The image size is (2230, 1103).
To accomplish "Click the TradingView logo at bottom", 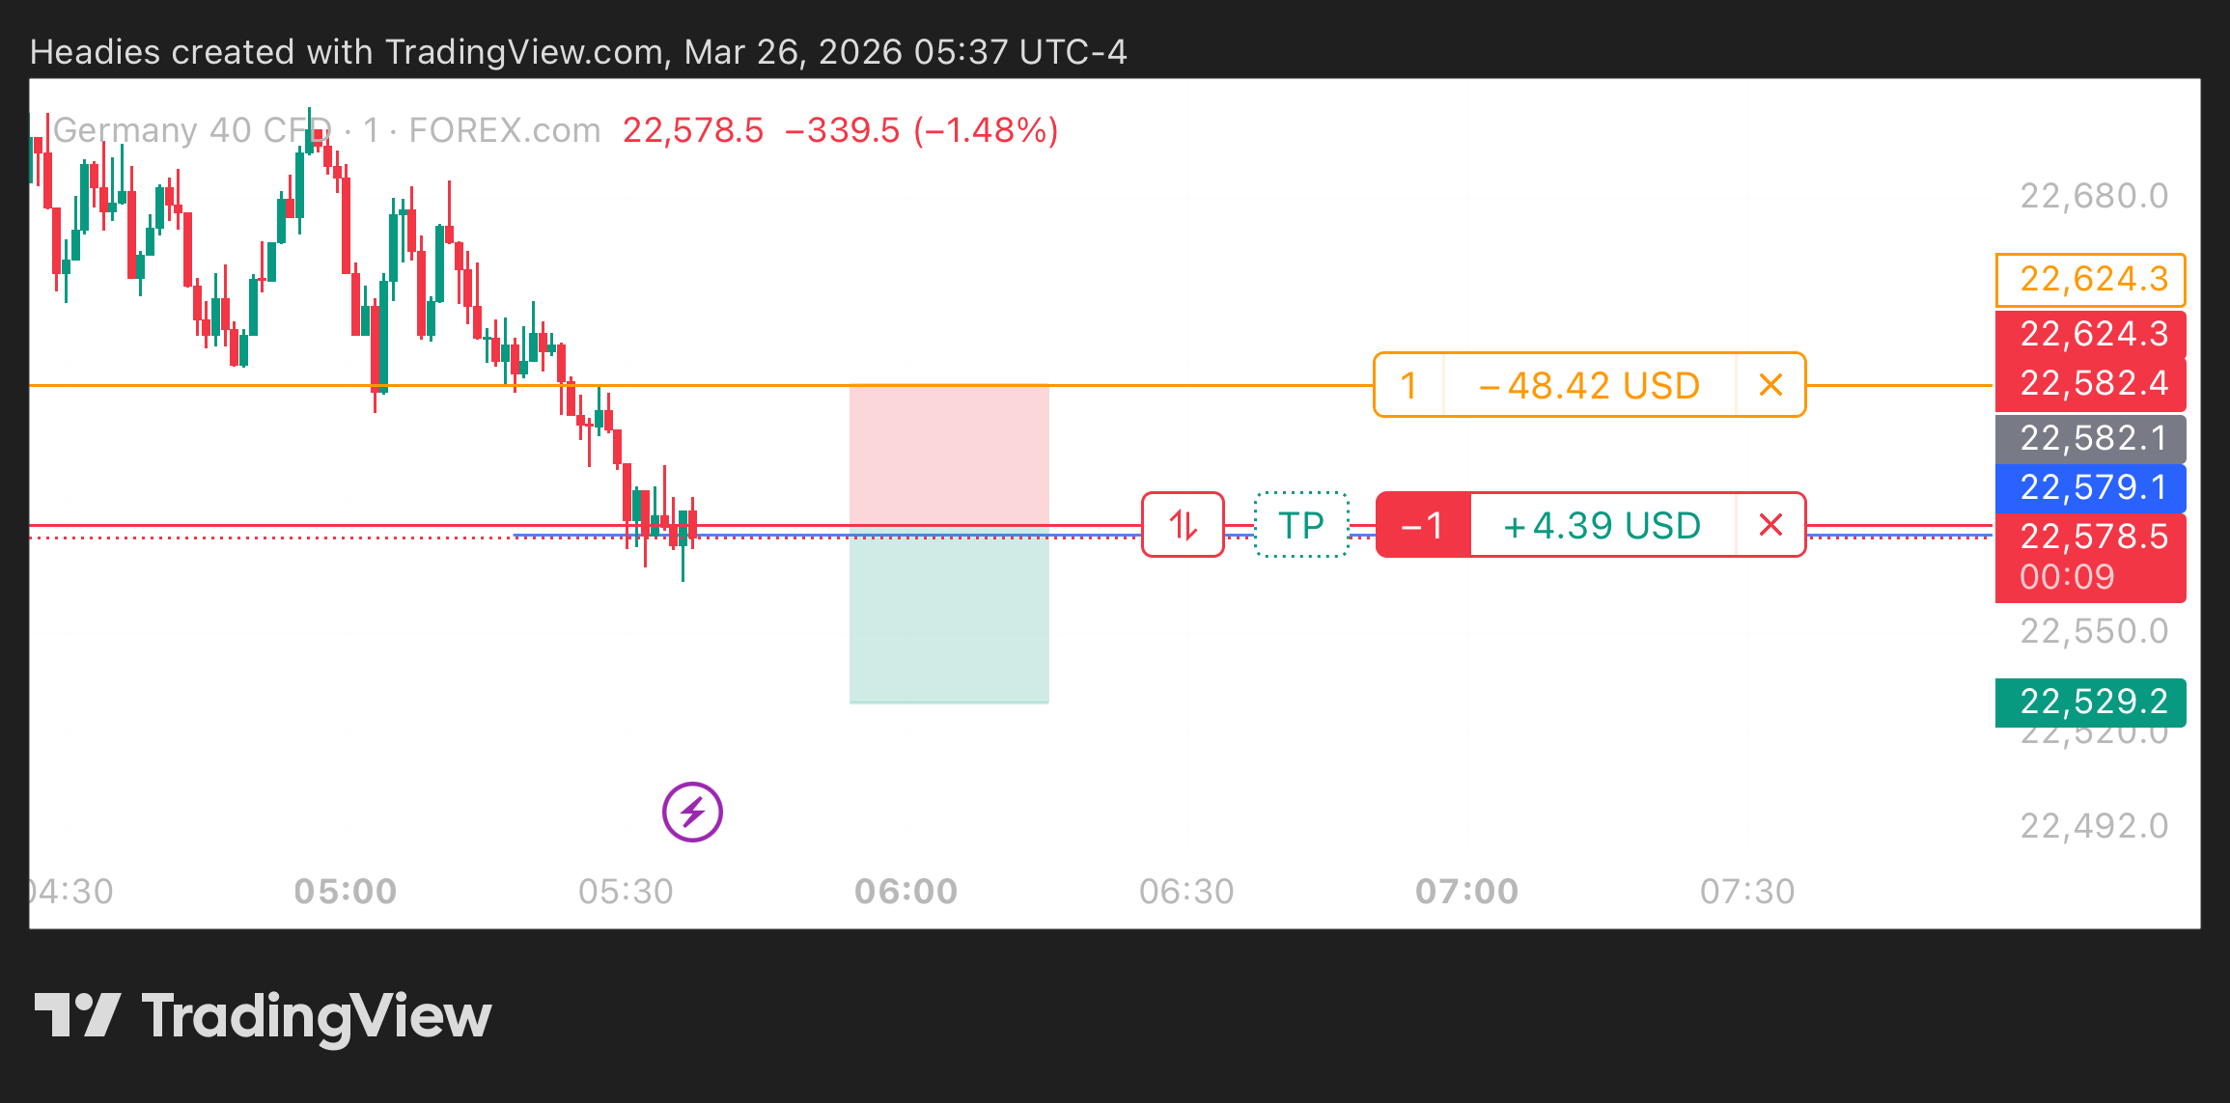I will click(263, 1016).
